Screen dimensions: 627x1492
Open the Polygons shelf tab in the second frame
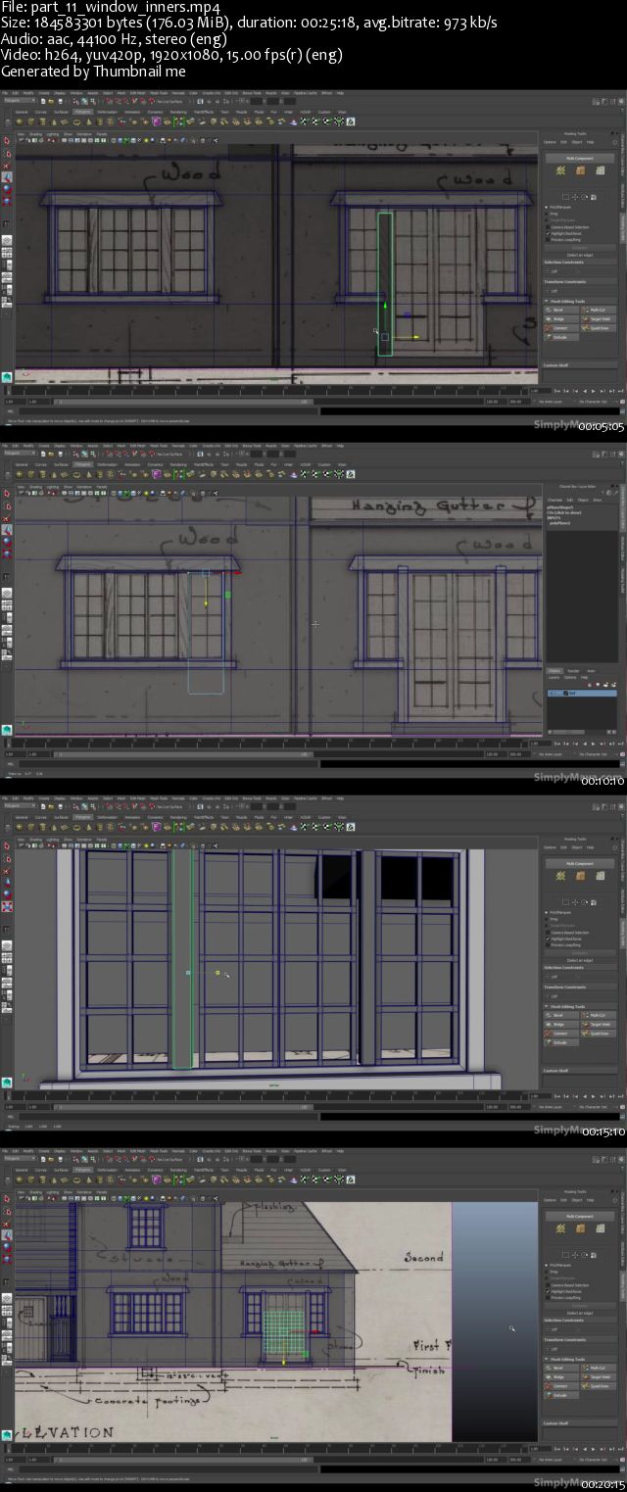click(82, 462)
